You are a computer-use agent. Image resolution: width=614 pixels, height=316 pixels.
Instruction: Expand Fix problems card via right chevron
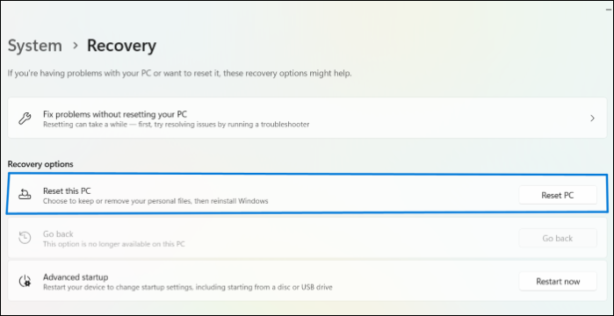coord(592,118)
